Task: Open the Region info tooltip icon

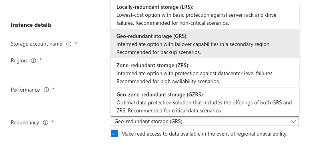Action: (33, 61)
